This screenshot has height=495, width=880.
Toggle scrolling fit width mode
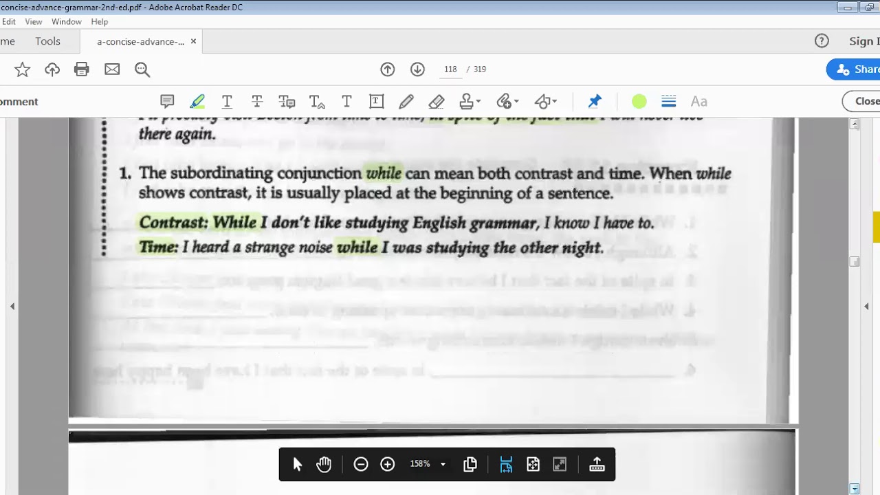coord(506,465)
